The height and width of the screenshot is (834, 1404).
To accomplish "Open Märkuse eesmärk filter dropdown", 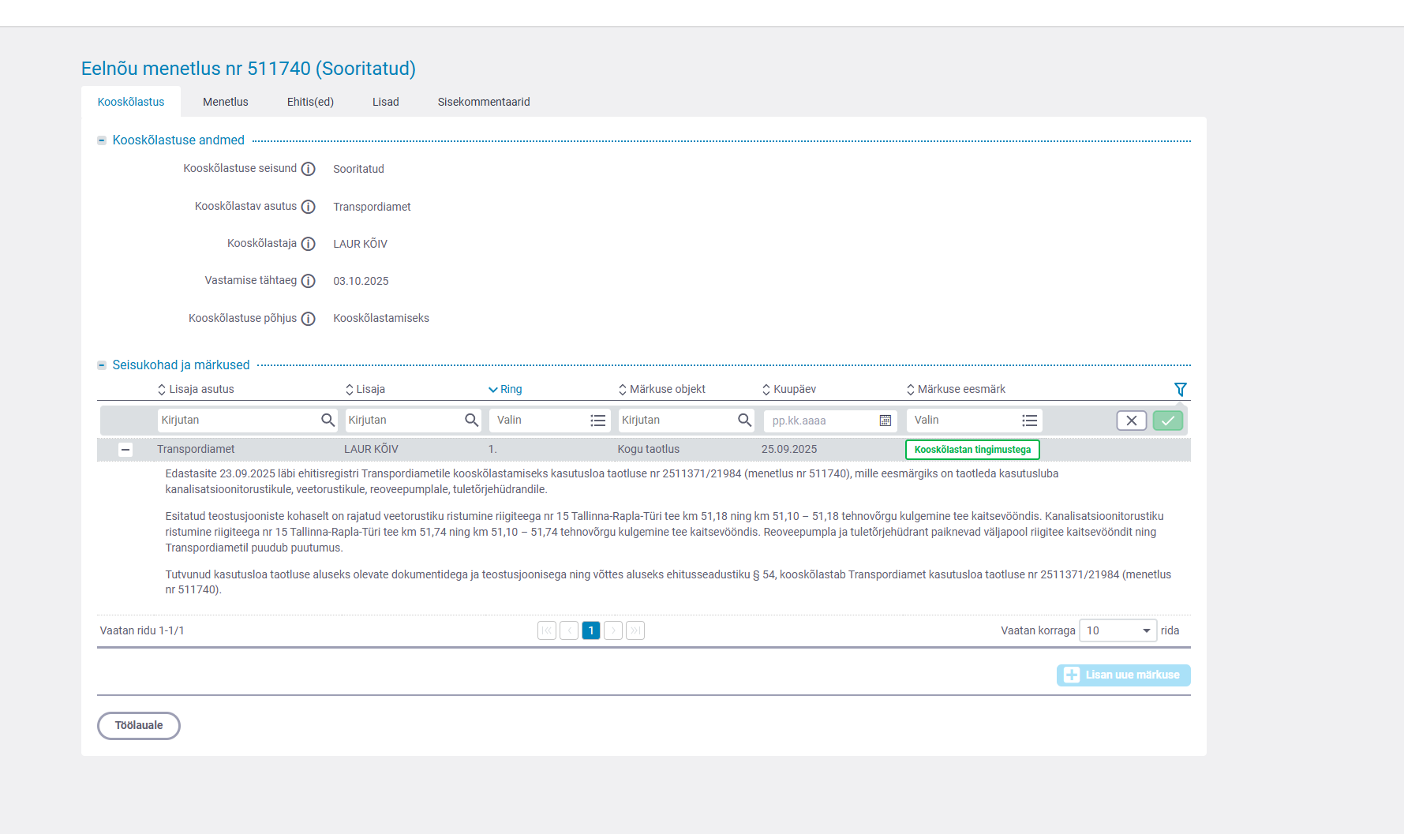I will coord(974,421).
